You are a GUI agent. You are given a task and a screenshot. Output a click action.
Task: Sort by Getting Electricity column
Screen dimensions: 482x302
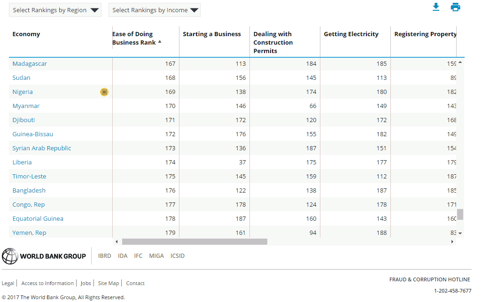tap(351, 34)
